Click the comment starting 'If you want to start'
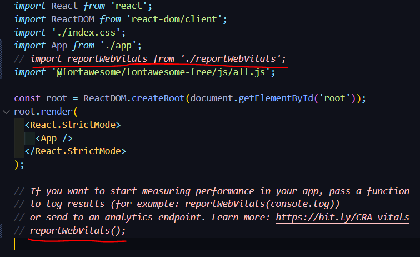Image resolution: width=420 pixels, height=257 pixels. click(x=212, y=191)
